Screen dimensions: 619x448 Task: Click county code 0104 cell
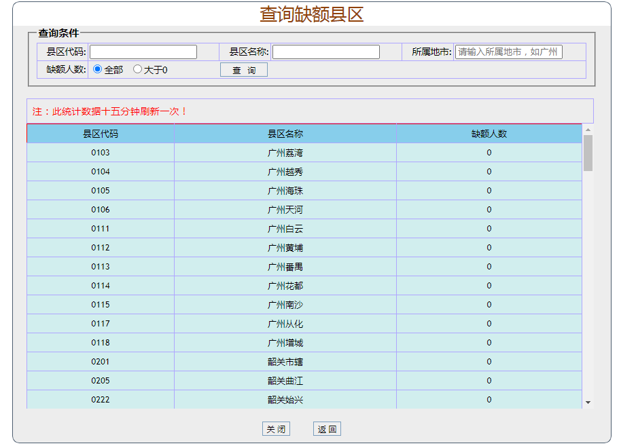(x=101, y=172)
